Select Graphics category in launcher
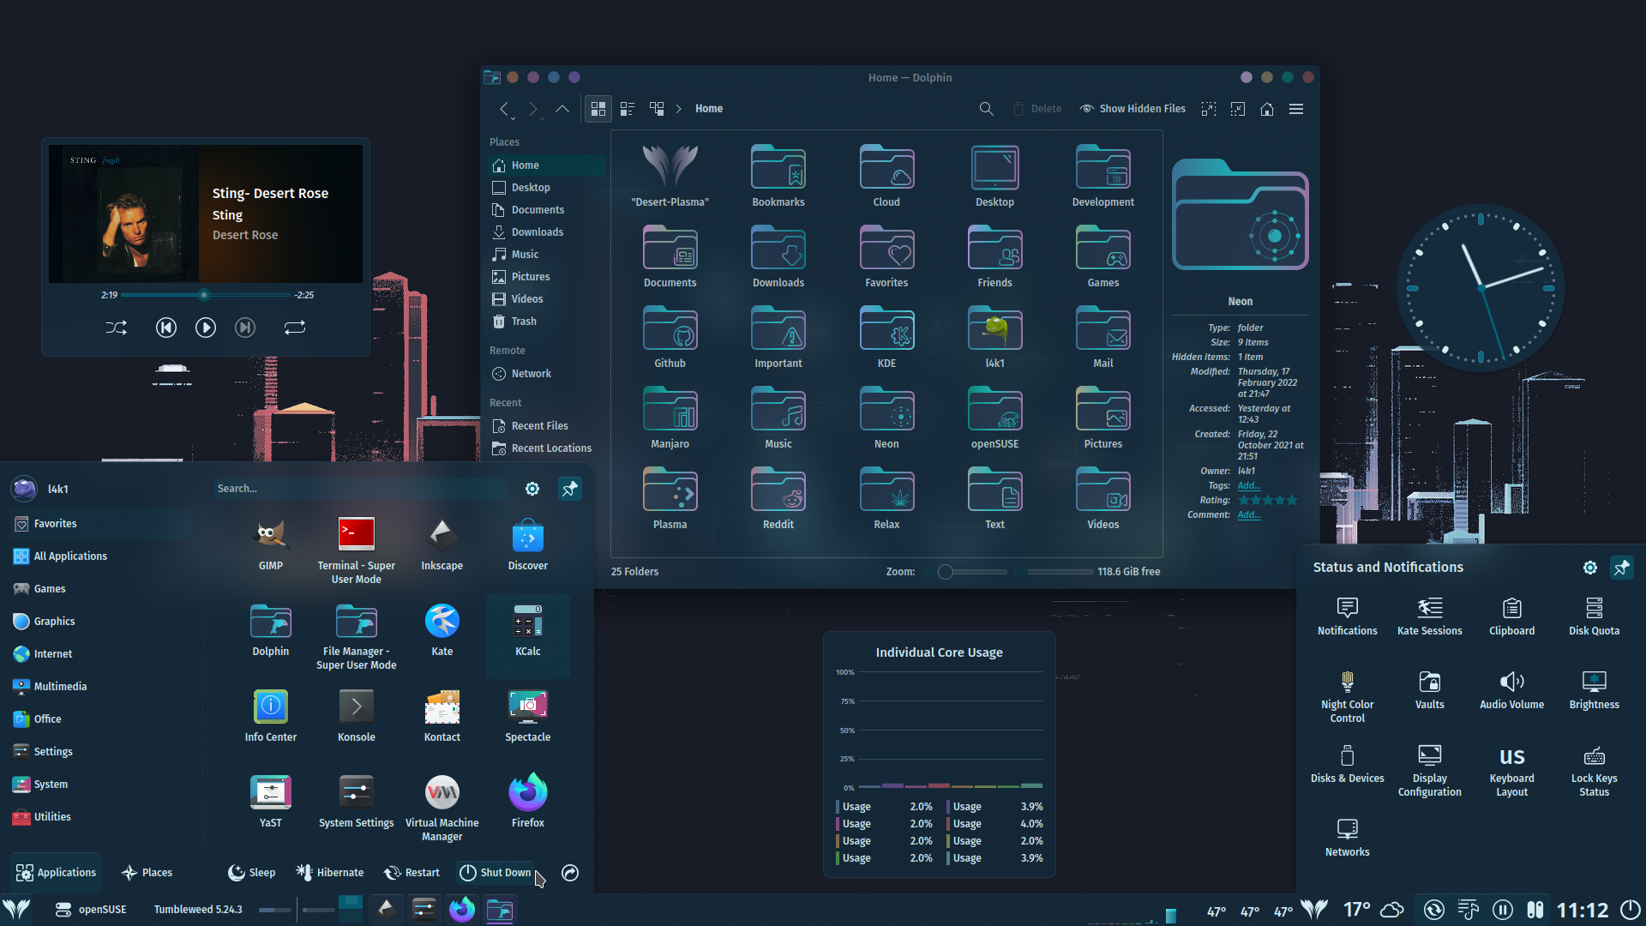Screen dimensions: 1646x926 (x=103, y=622)
